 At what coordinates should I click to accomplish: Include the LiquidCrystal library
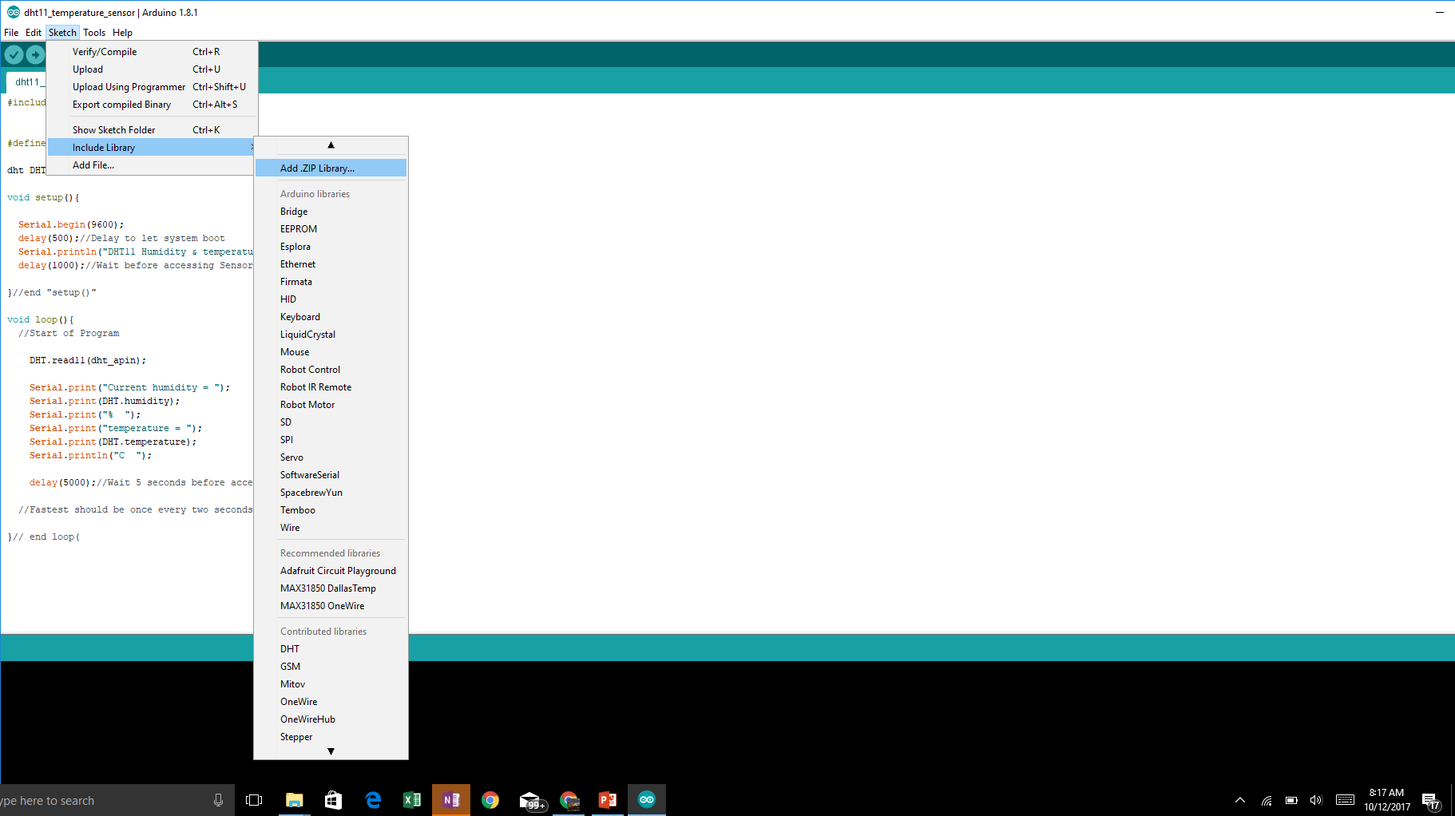coord(307,335)
